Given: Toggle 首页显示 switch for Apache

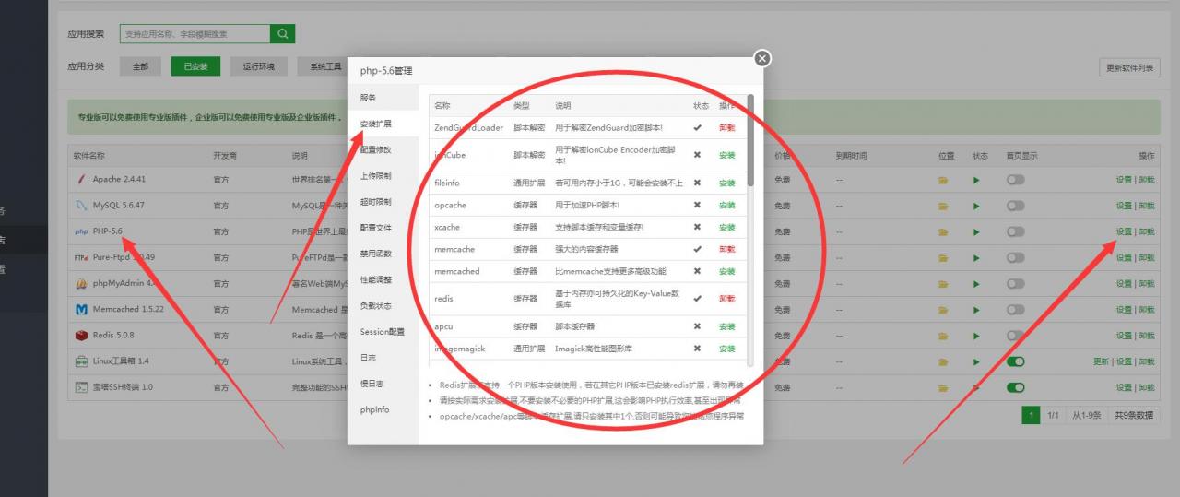Looking at the screenshot, I should pos(1015,180).
